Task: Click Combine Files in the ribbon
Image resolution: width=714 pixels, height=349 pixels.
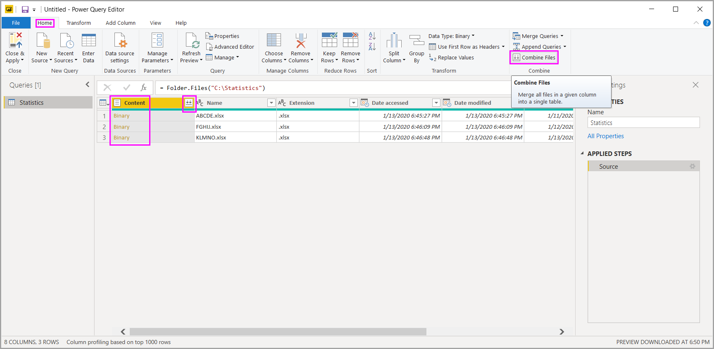Action: 534,57
